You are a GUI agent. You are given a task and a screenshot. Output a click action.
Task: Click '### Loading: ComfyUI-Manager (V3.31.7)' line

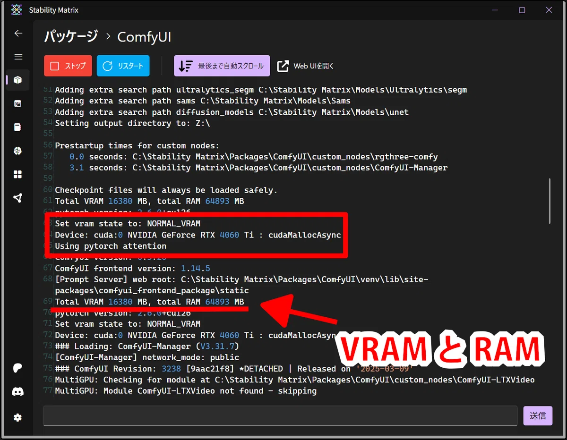point(147,346)
